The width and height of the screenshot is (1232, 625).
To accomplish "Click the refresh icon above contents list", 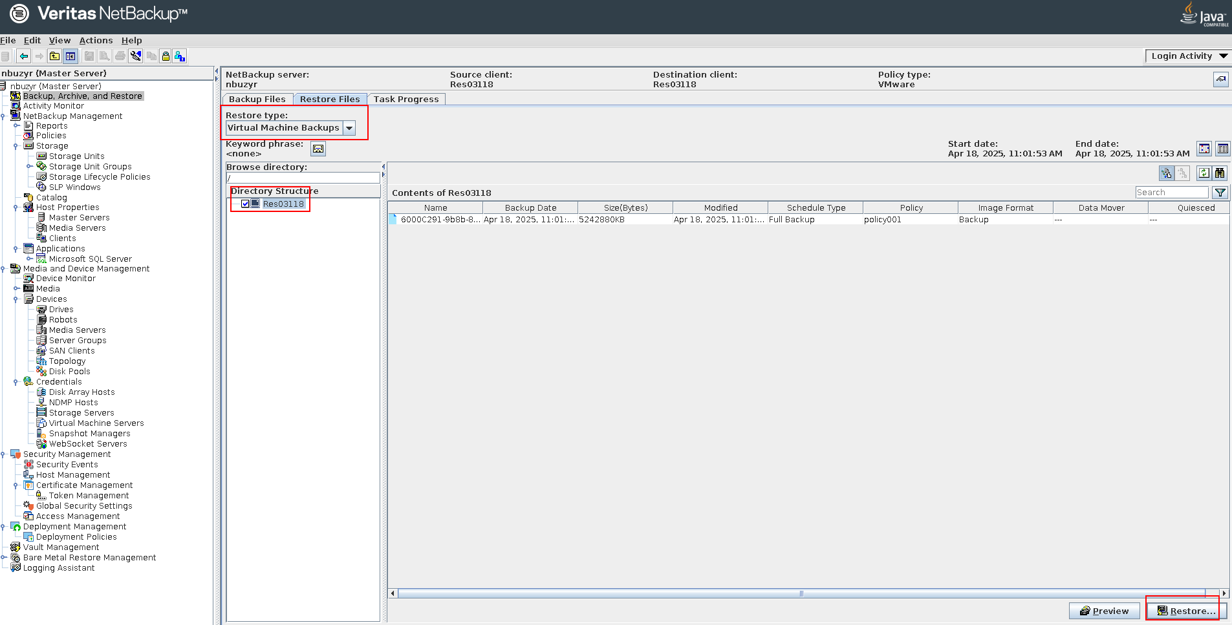I will pyautogui.click(x=1204, y=173).
